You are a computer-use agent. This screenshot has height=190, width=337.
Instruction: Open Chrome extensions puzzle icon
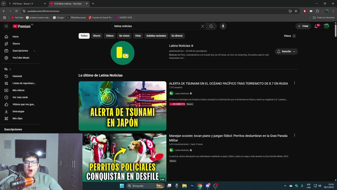coord(317,11)
